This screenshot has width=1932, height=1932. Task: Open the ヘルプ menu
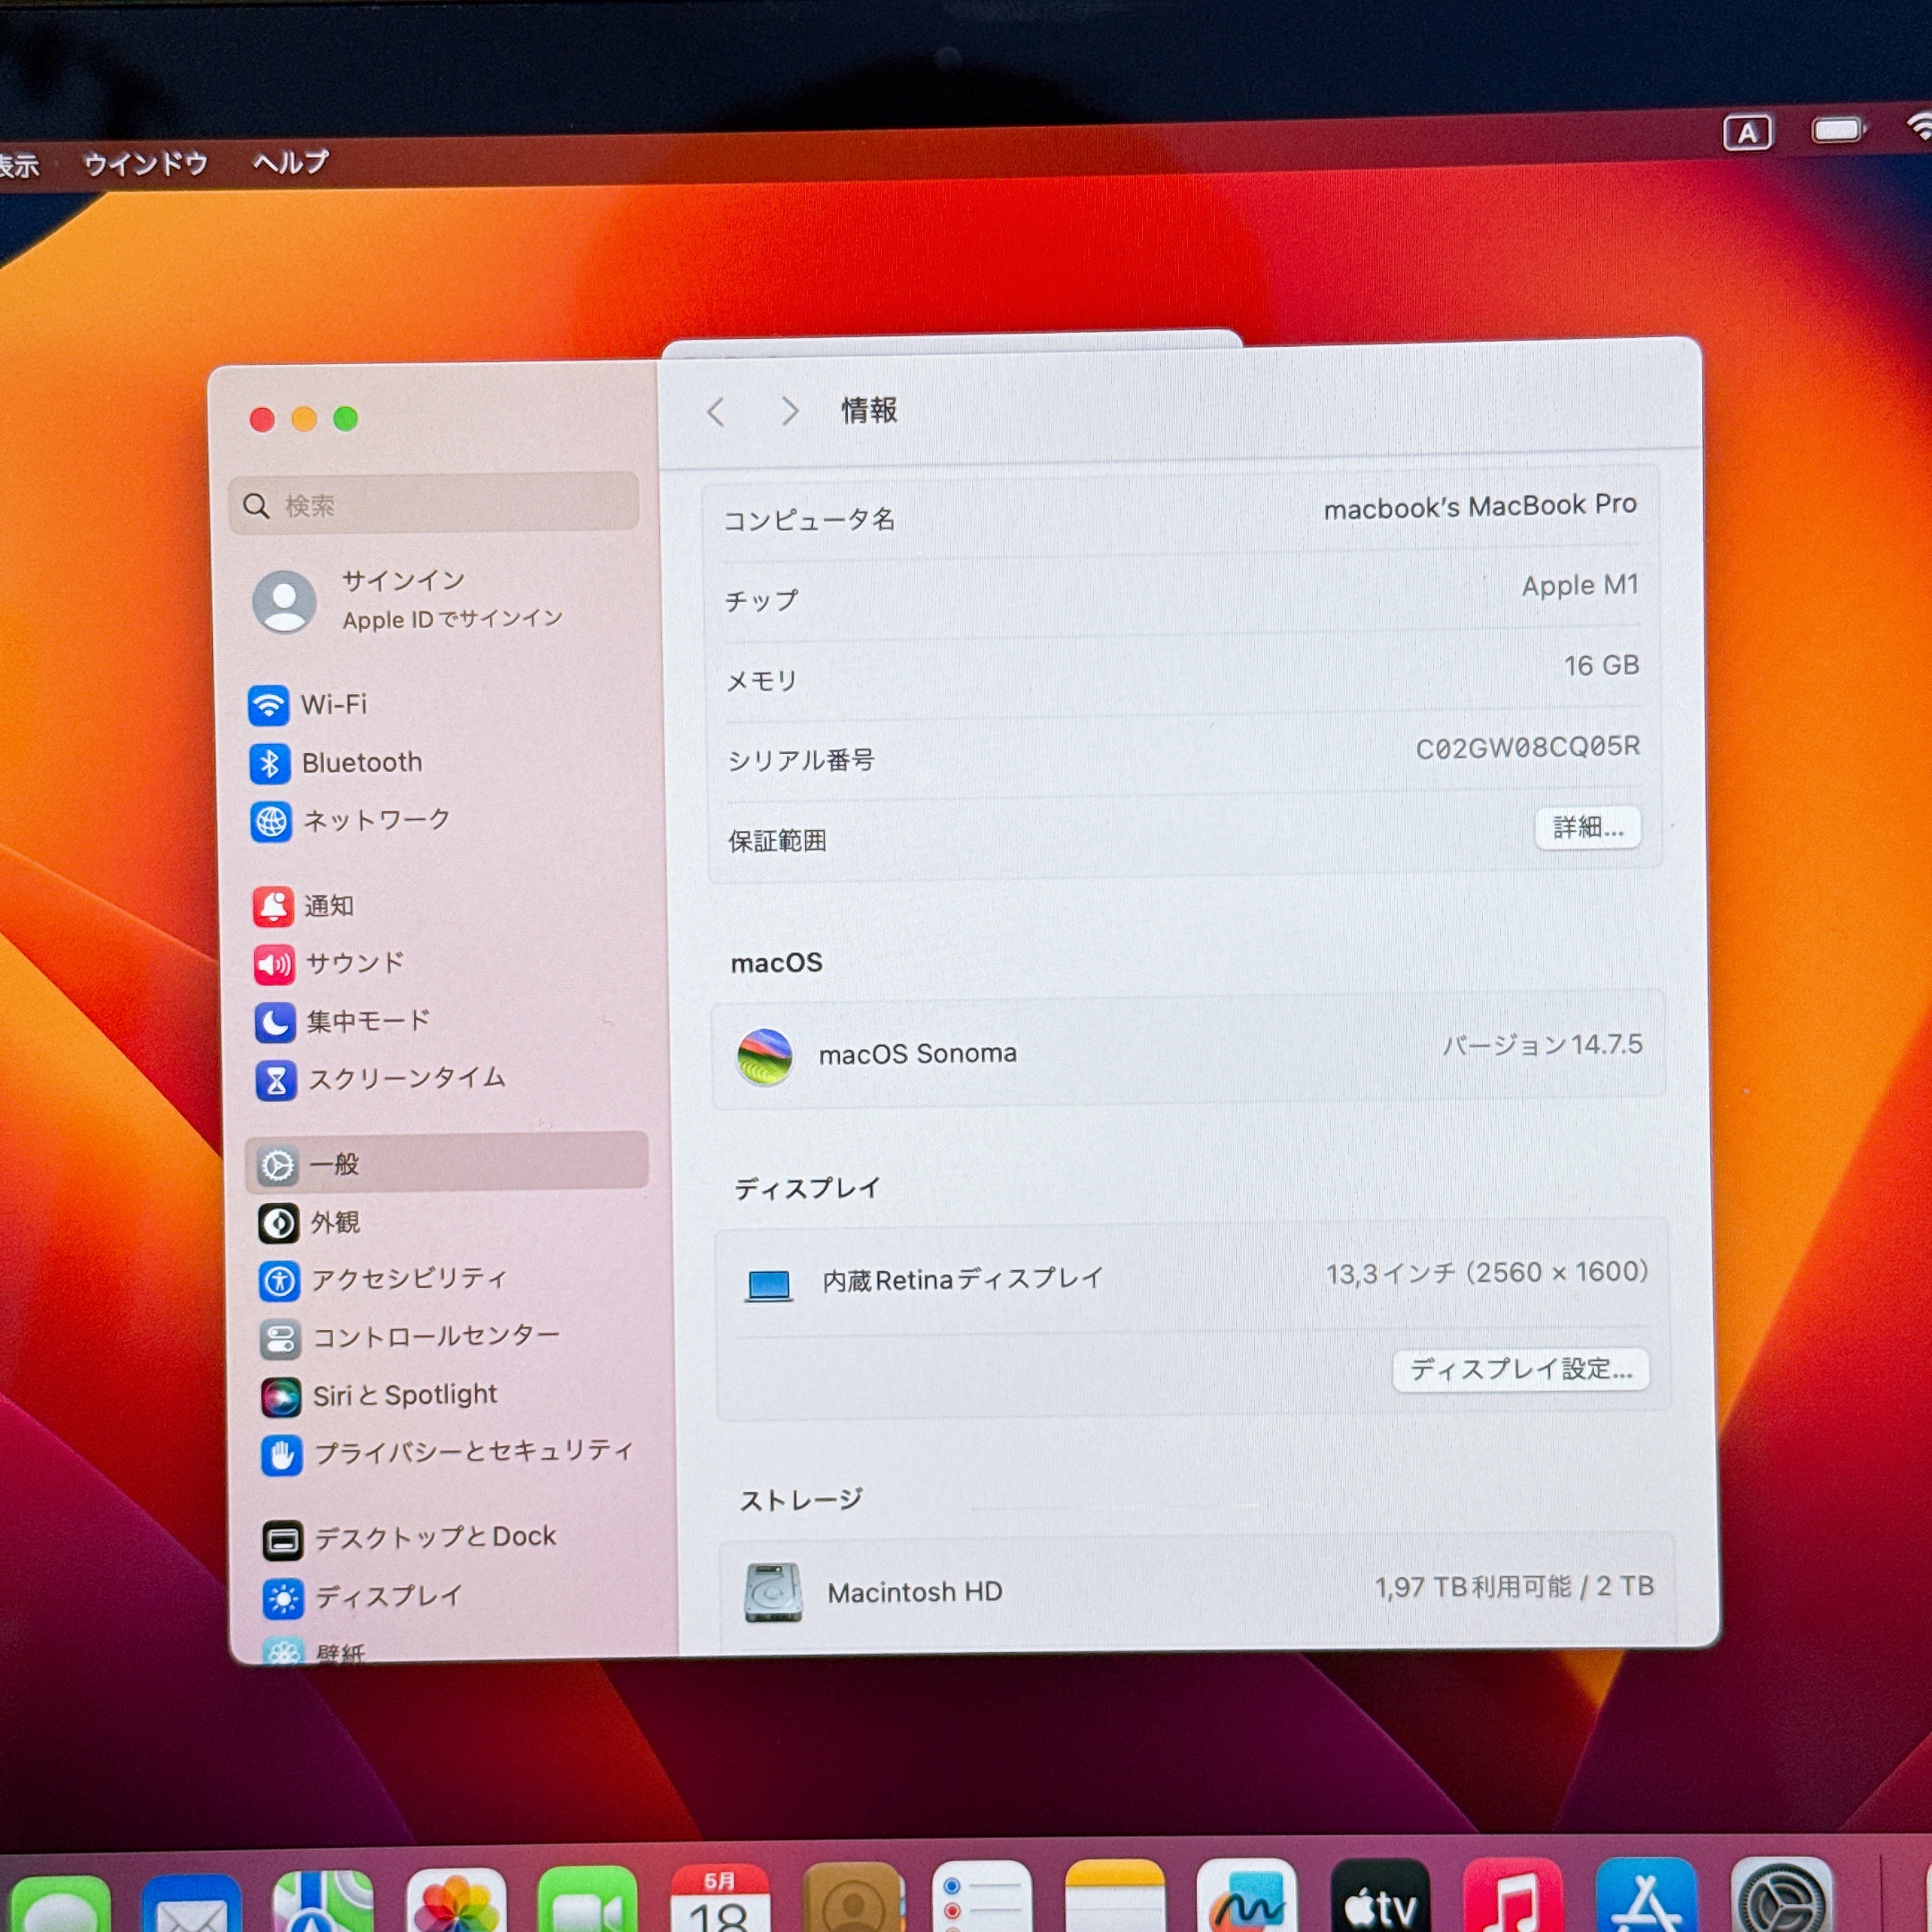coord(290,162)
